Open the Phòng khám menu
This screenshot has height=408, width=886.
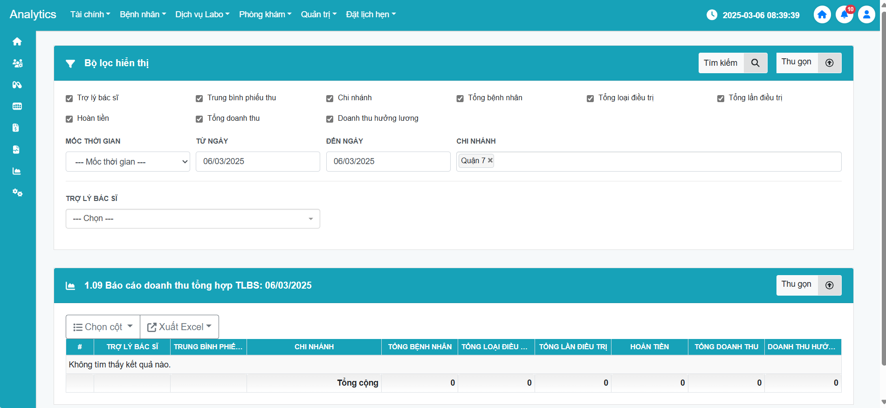(x=265, y=14)
